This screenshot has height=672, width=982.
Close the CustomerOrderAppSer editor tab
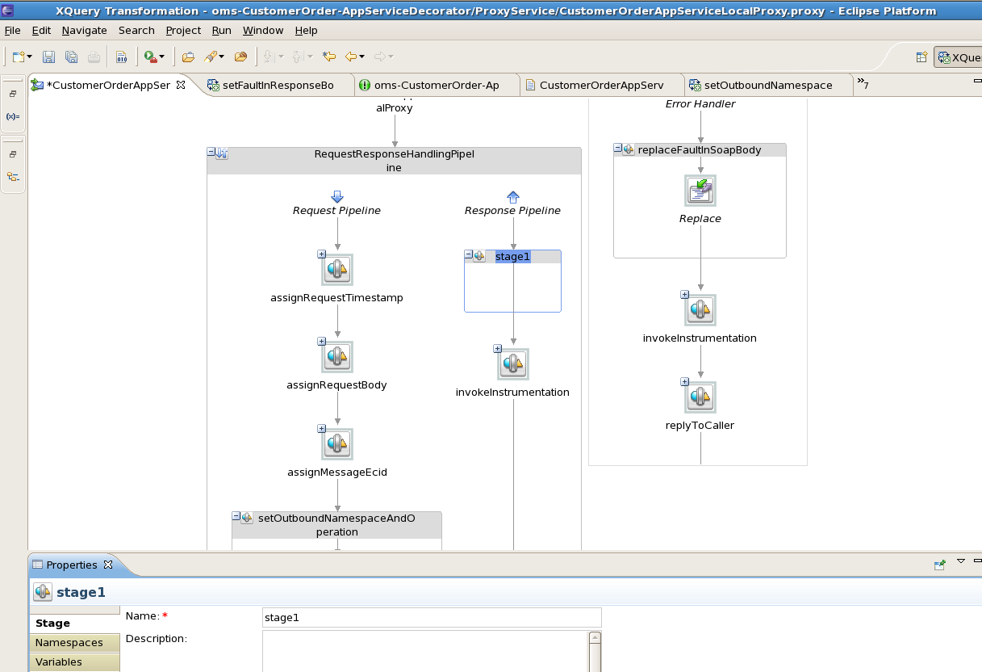point(181,84)
